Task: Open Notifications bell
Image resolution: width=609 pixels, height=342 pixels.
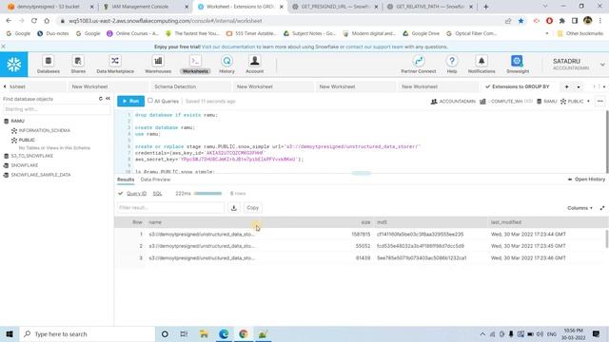Action: point(481,65)
